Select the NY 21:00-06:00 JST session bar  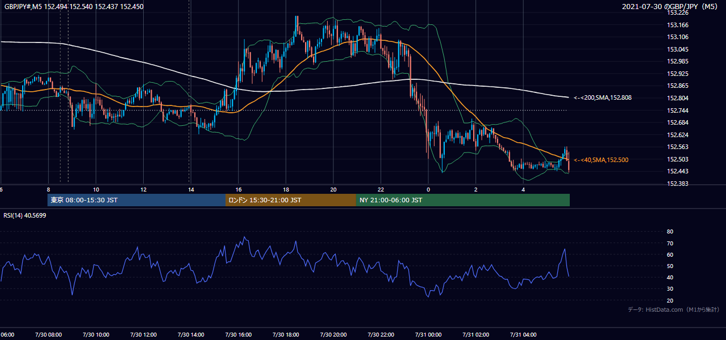pos(463,200)
